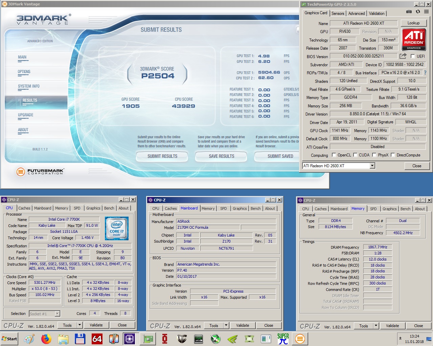The width and height of the screenshot is (433, 346).
Task: Click the thermometer icon in the taskbar
Action: pyautogui.click(x=114, y=339)
